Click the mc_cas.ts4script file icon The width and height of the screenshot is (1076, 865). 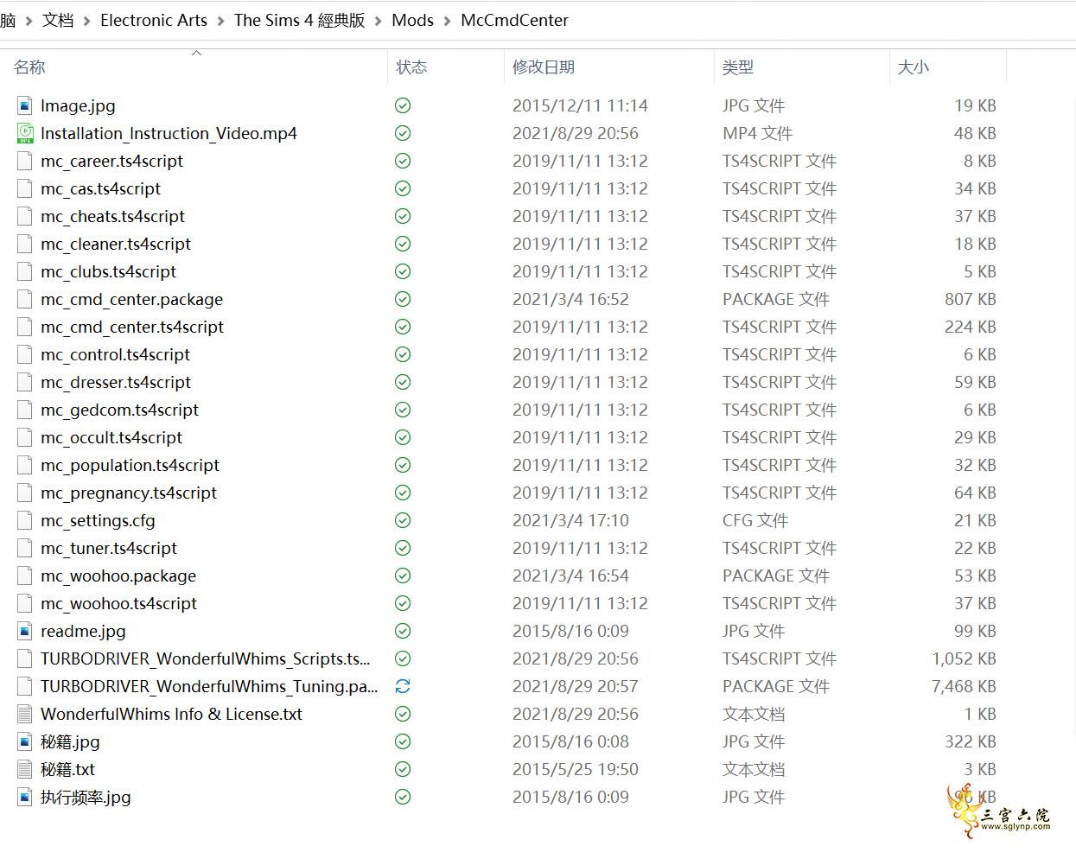tap(24, 188)
